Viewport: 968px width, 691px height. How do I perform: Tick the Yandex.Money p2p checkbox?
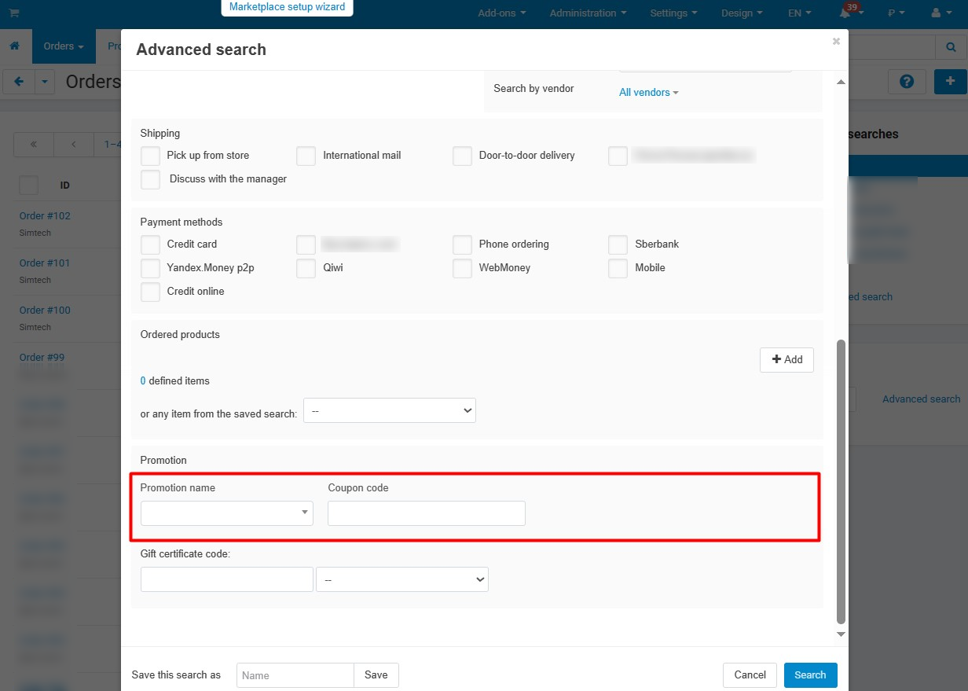click(150, 268)
